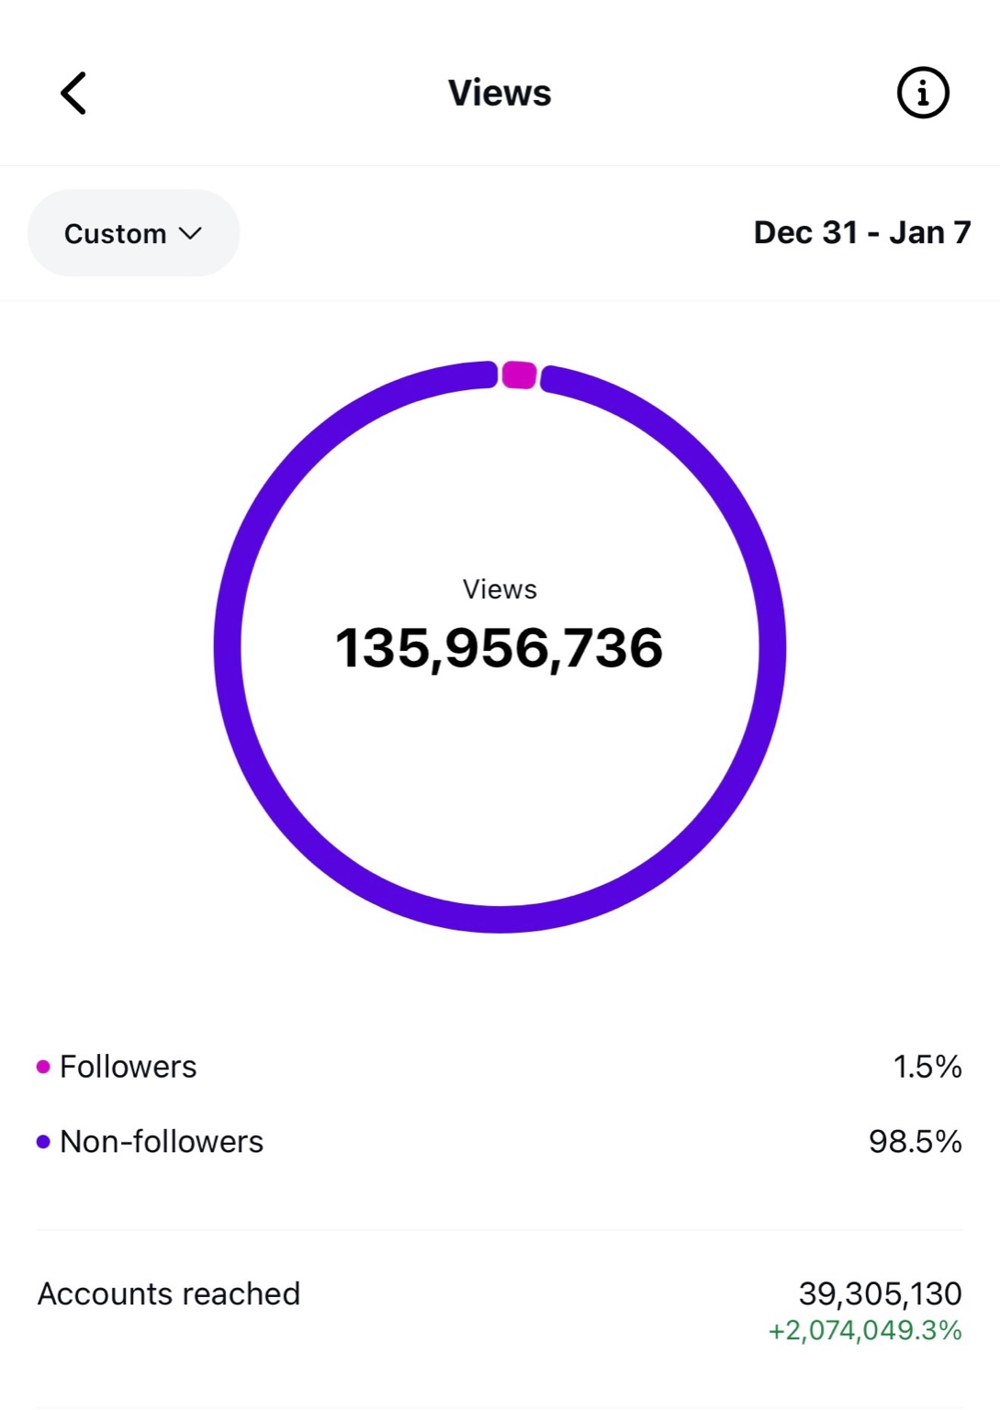Screen dimensions: 1000x1410
Task: Open the Custom date range dropdown
Action: click(133, 233)
